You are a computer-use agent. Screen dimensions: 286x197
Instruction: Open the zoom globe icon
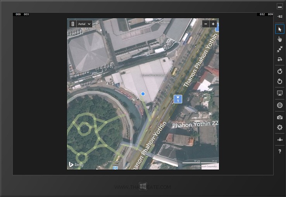click(279, 105)
